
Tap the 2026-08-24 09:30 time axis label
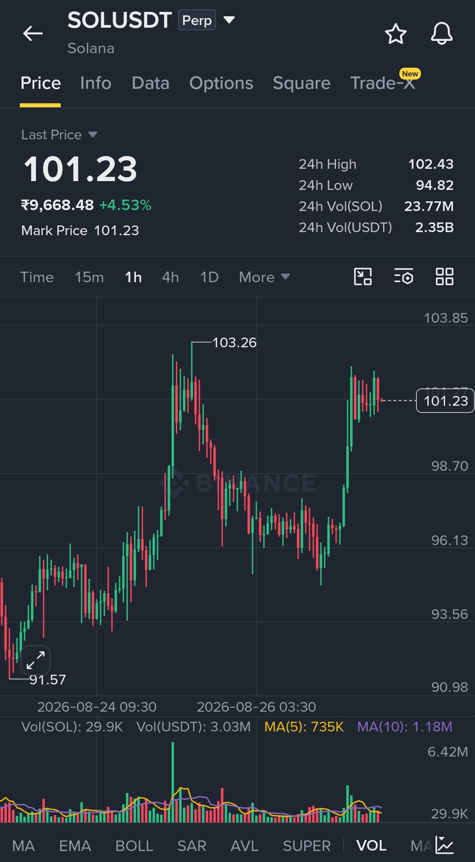[x=97, y=707]
